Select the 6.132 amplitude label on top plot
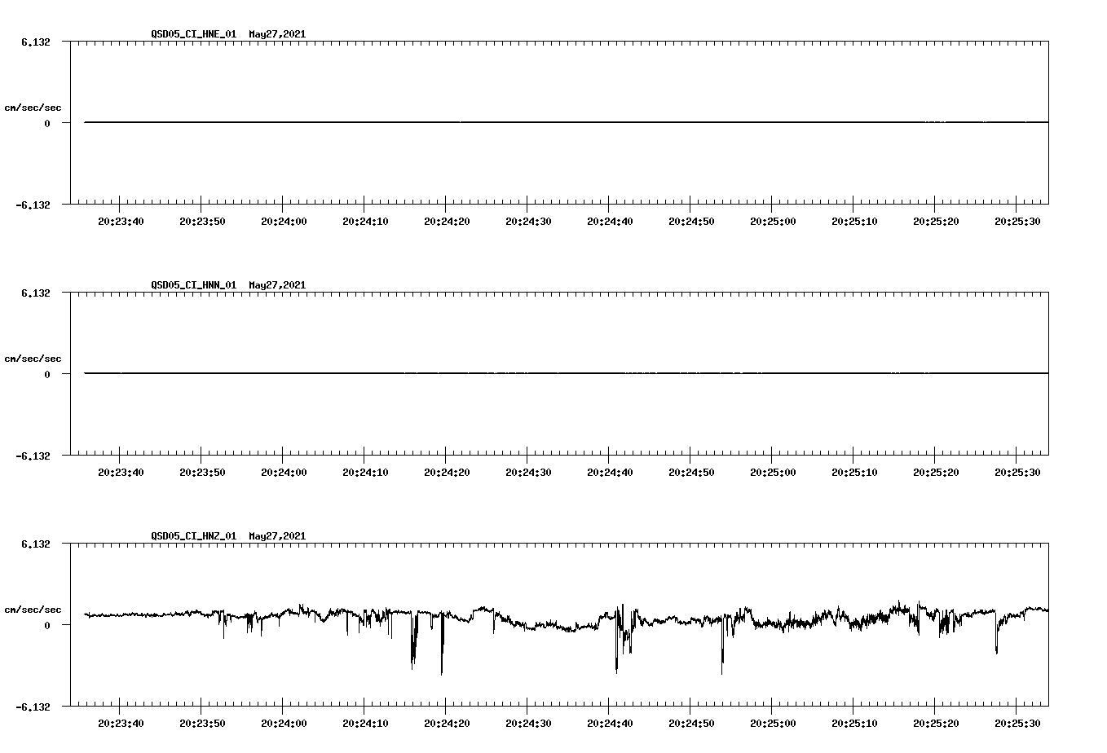1107x753 pixels. [x=35, y=40]
